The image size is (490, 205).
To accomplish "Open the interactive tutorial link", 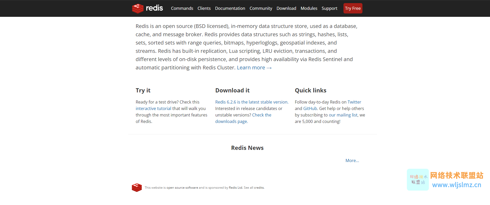I will click(153, 108).
